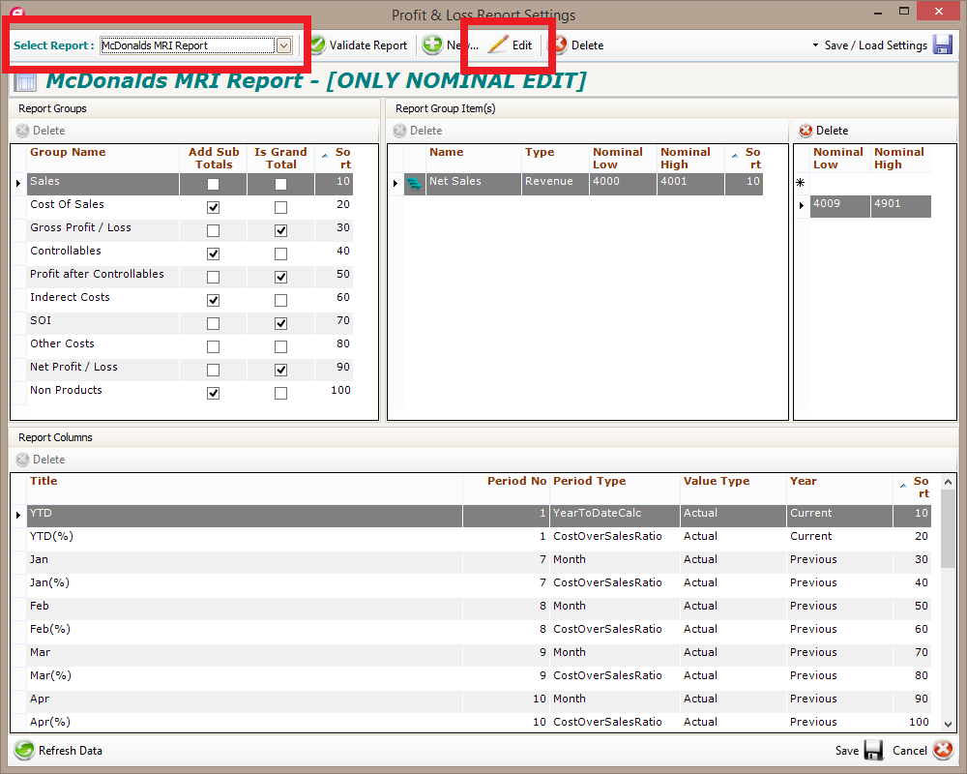Image resolution: width=967 pixels, height=774 pixels.
Task: Click the pencil Edit icon
Action: 498,45
